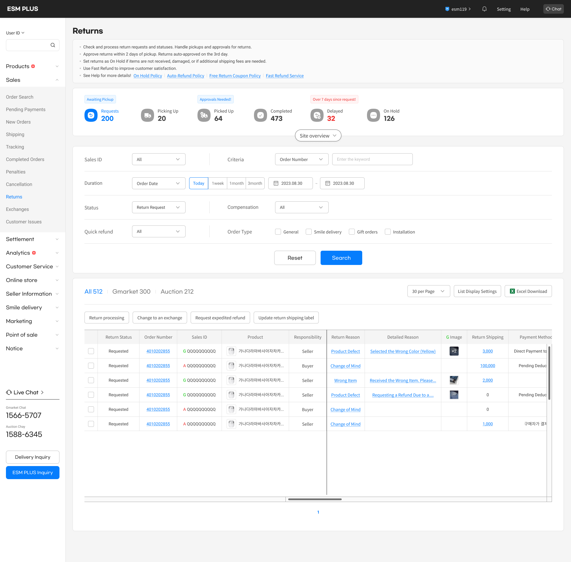571x562 pixels.
Task: Select the first return row checkbox
Action: 91,351
